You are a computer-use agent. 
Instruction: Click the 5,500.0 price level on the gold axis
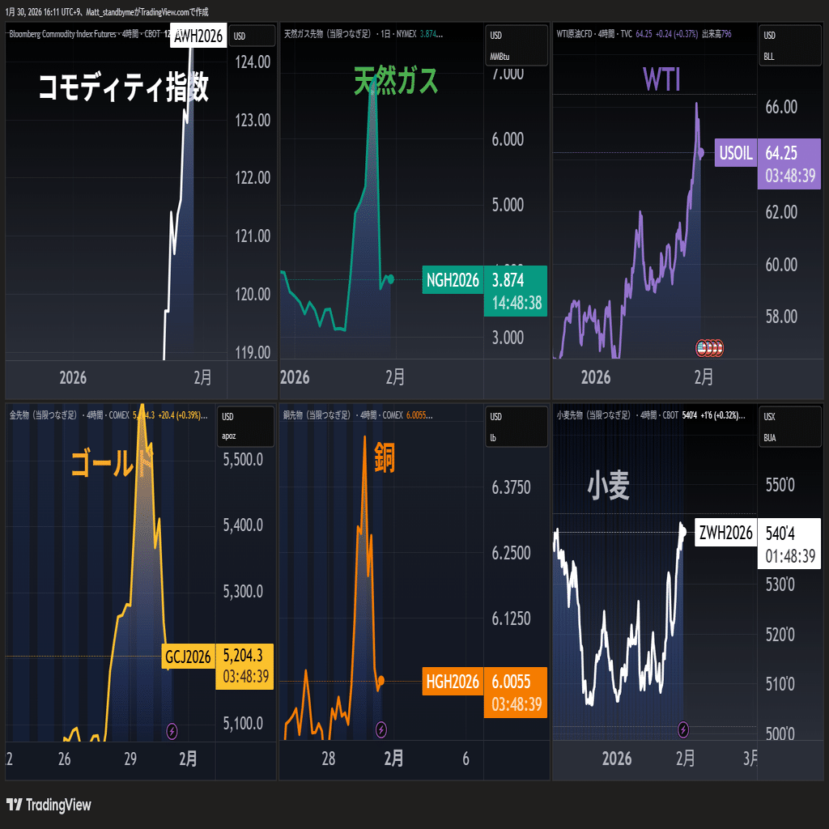pyautogui.click(x=243, y=460)
